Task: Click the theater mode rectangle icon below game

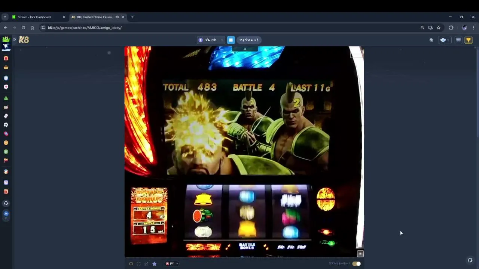Action: 131,264
